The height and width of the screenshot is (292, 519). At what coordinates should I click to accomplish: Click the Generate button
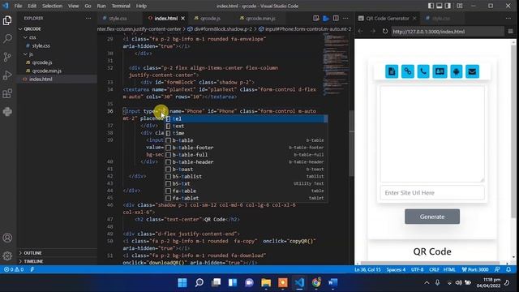click(432, 217)
